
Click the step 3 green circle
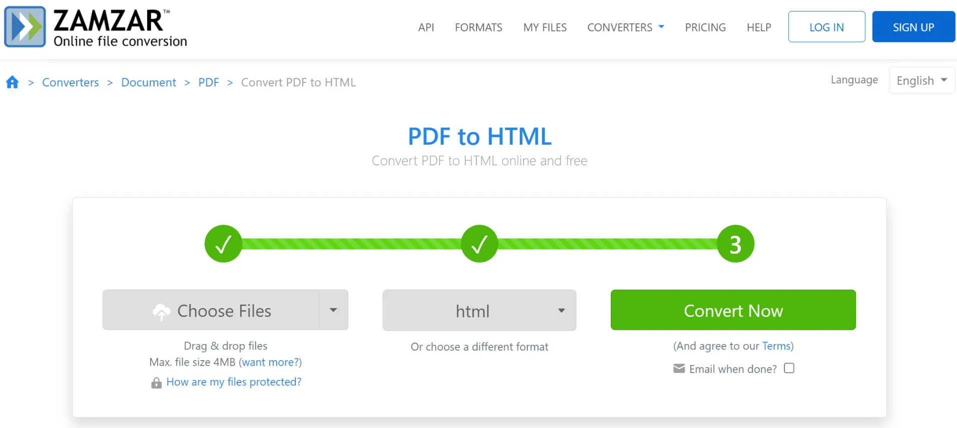point(735,244)
